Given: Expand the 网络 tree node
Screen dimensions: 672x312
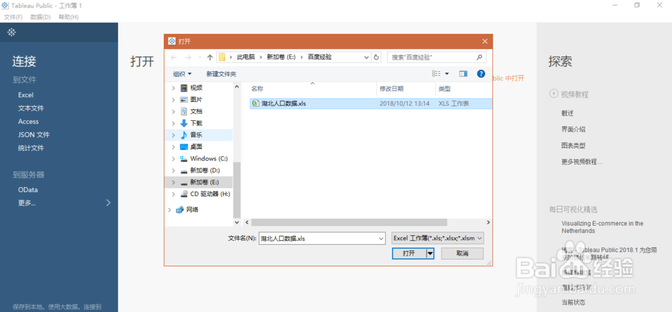Looking at the screenshot, I should [169, 210].
